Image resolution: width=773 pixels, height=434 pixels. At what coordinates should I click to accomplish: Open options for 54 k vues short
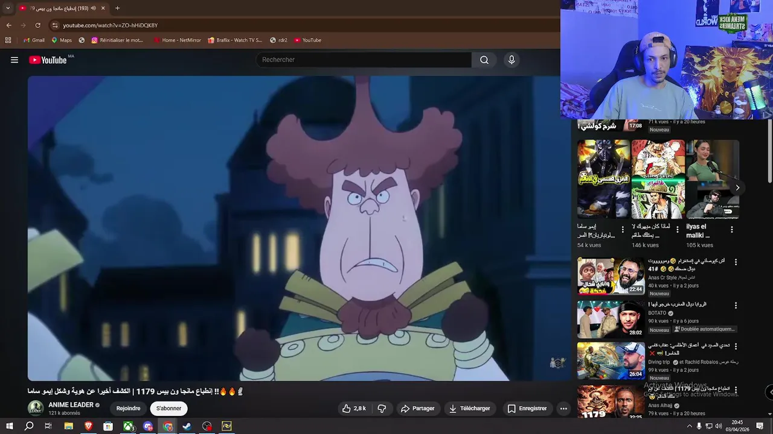pos(623,230)
